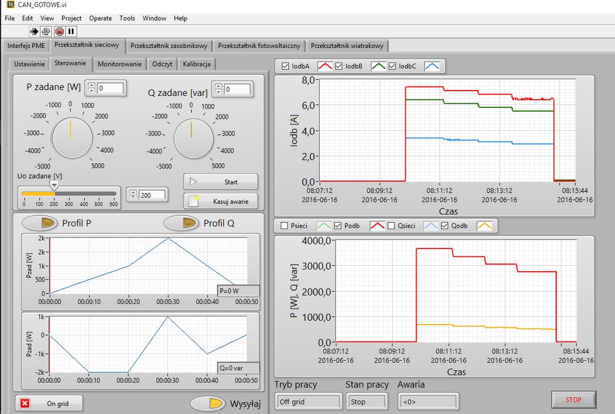Viewport: 615px width, 414px height.
Task: Open the Monitorowanie sub-tab
Action: point(120,64)
